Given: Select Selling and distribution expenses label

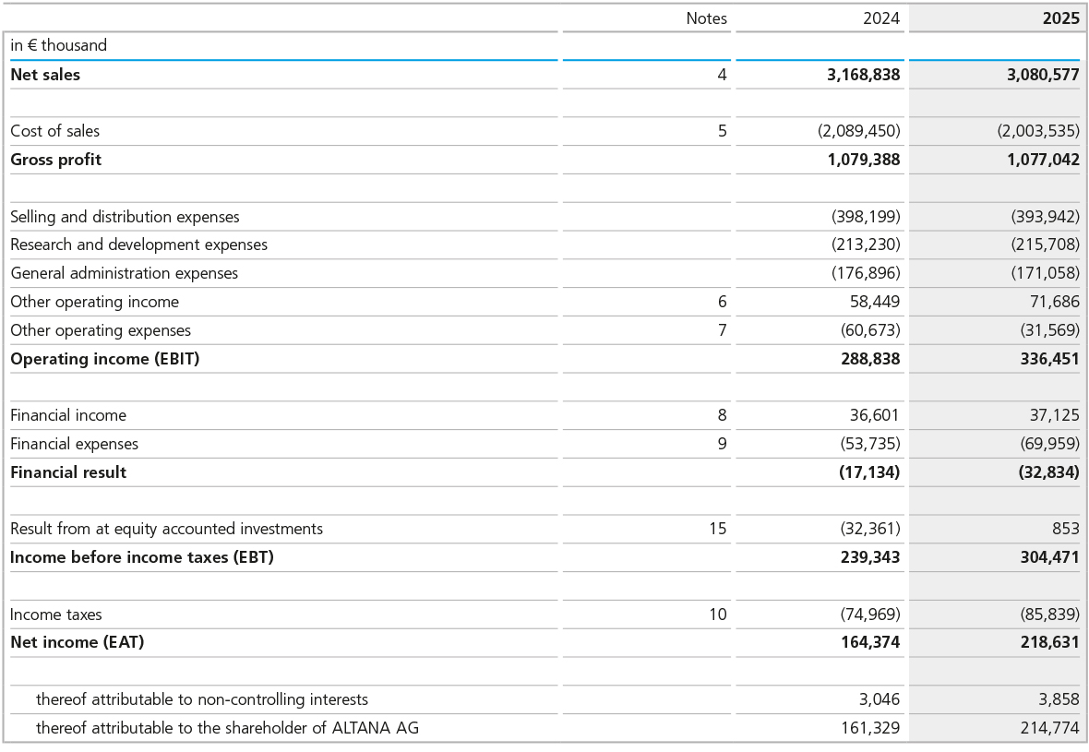Looking at the screenshot, I should click(125, 217).
